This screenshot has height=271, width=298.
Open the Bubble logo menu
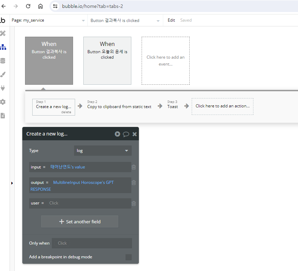coord(3,20)
